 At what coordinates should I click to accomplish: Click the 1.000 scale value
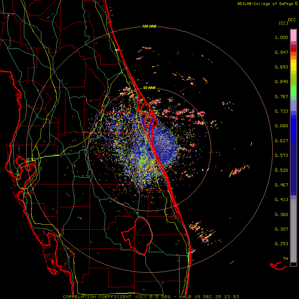tap(281, 37)
